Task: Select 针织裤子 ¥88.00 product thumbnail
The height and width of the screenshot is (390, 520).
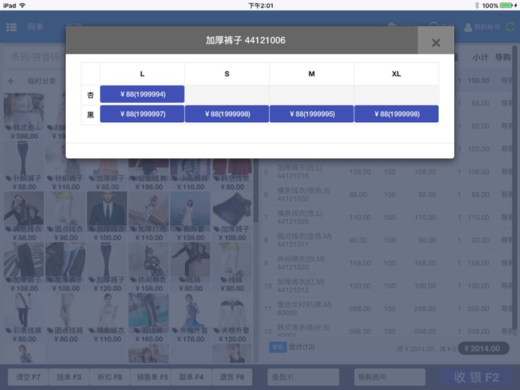Action: (24, 166)
